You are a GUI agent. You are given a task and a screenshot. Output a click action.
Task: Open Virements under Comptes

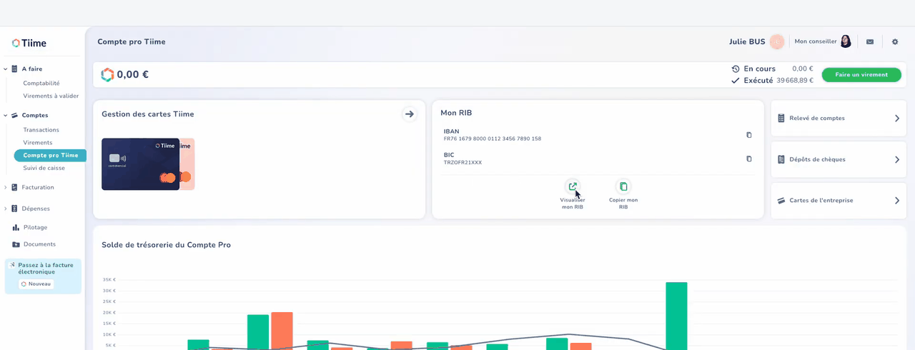click(x=38, y=143)
